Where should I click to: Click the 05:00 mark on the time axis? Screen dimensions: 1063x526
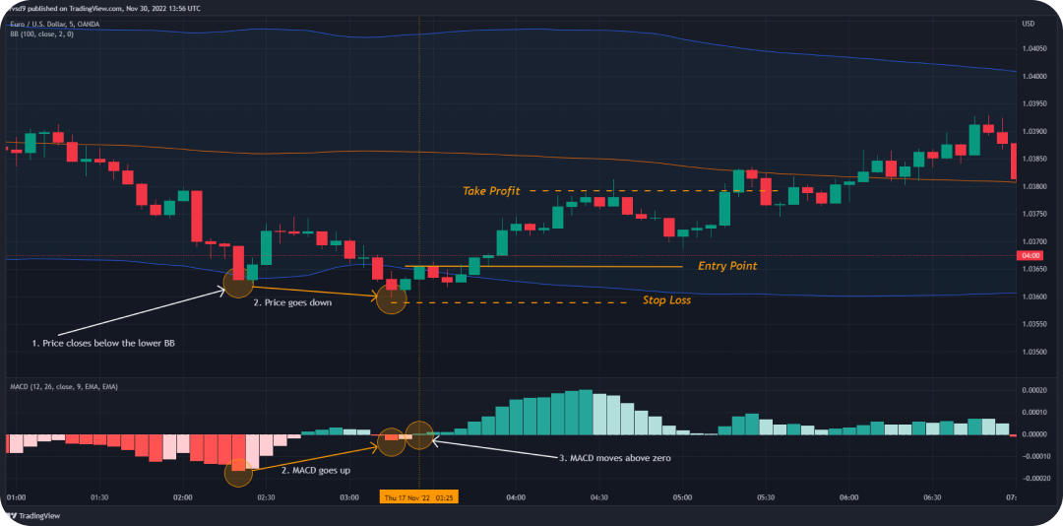pos(681,498)
